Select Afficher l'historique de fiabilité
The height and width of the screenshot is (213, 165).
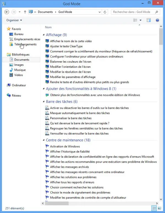pyautogui.click(x=70, y=152)
